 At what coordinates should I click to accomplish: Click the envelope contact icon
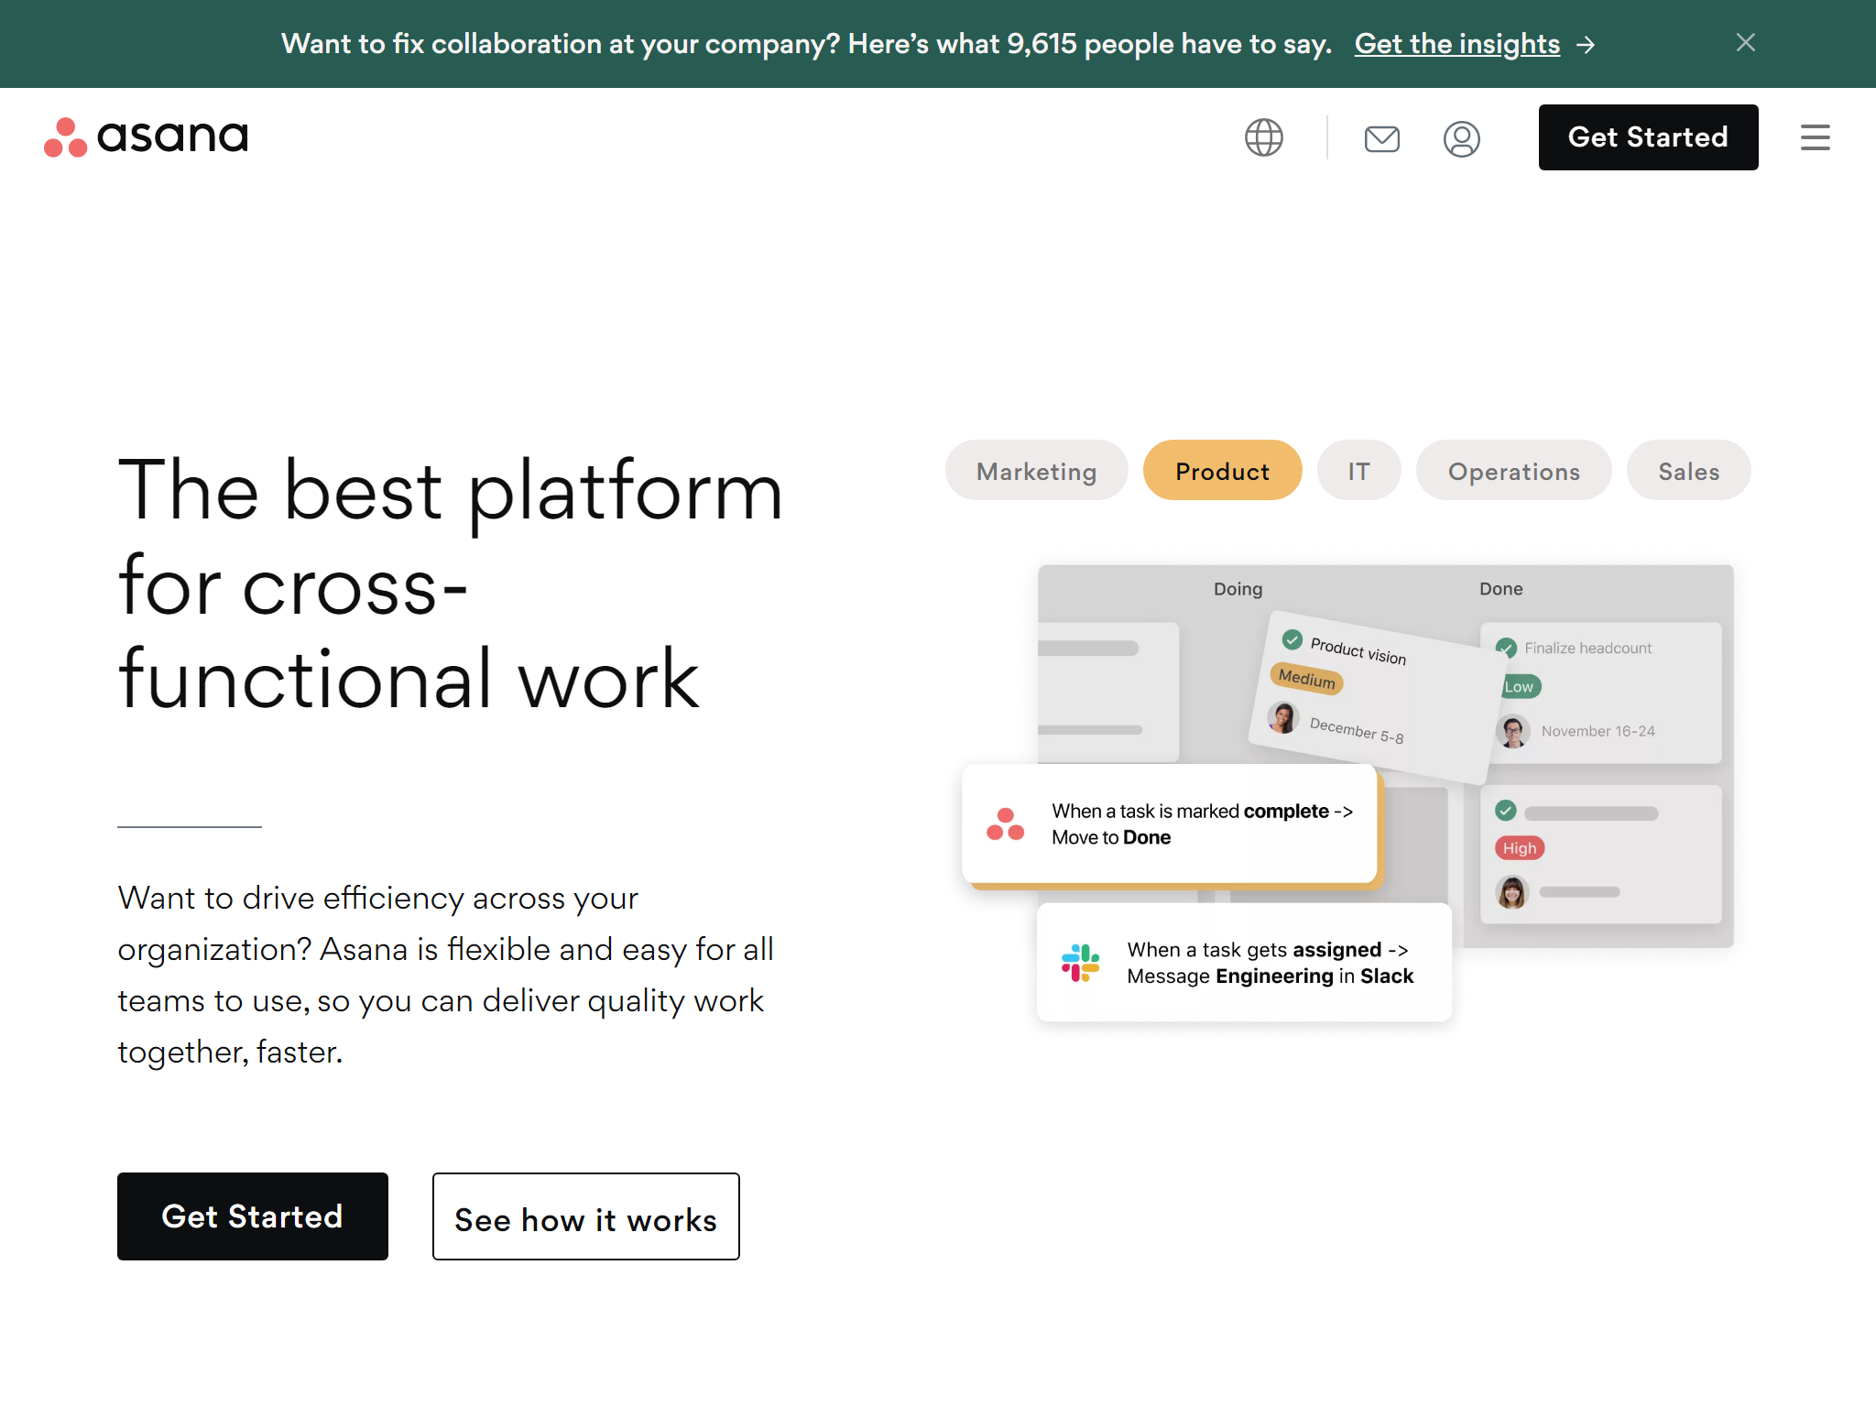pos(1381,139)
